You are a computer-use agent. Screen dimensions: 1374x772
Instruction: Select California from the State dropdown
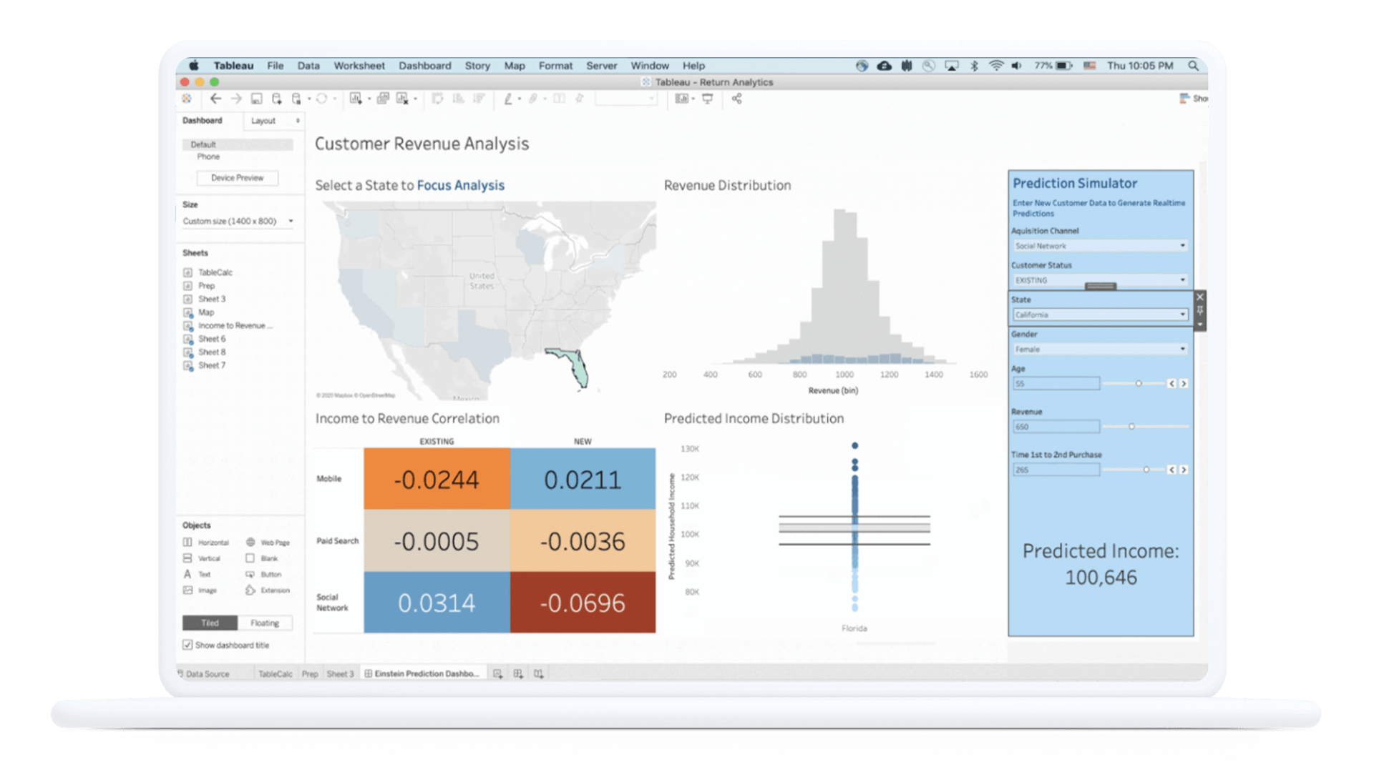coord(1098,314)
